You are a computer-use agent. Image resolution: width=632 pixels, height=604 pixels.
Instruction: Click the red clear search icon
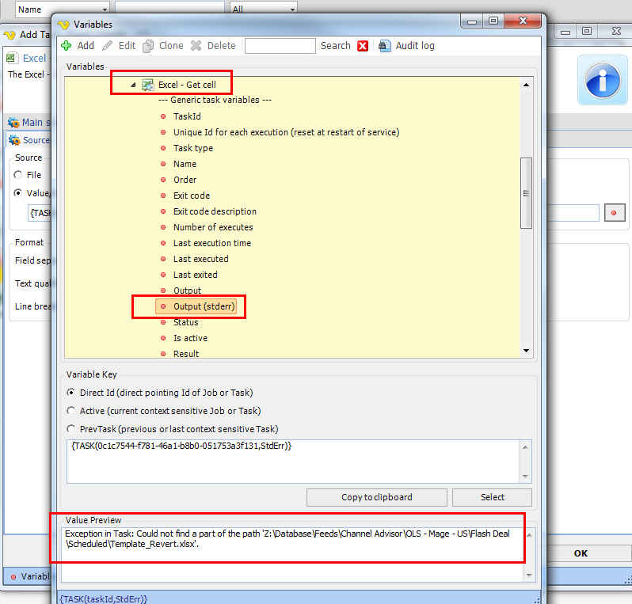pos(363,46)
